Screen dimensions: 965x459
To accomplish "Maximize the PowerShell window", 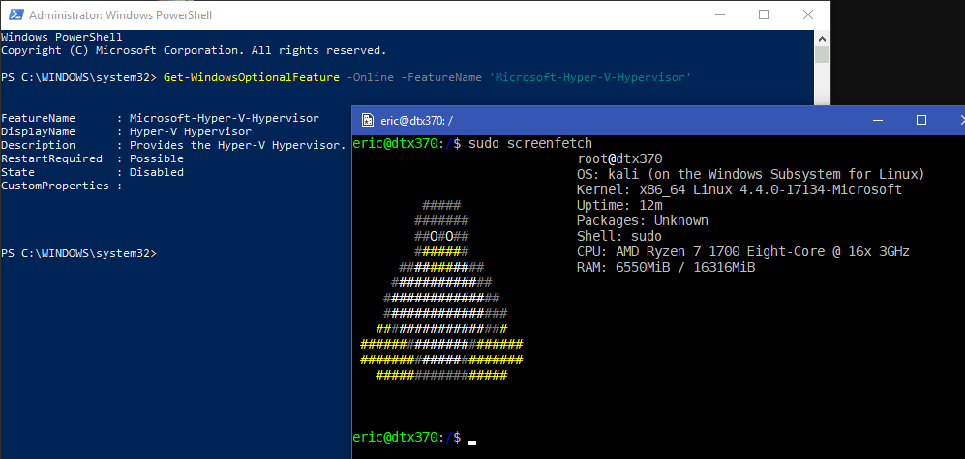I will 763,14.
